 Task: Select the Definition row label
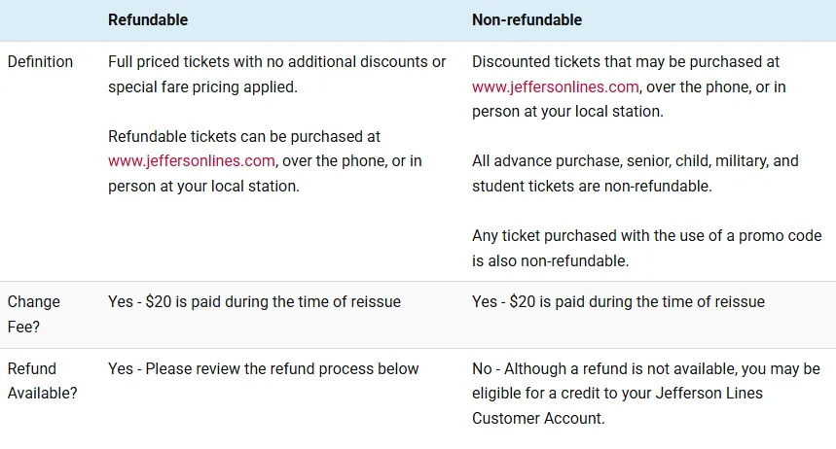pyautogui.click(x=40, y=61)
